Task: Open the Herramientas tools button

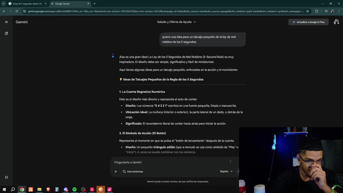Action: pyautogui.click(x=133, y=172)
